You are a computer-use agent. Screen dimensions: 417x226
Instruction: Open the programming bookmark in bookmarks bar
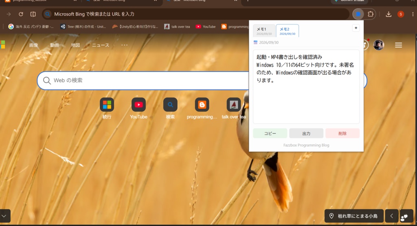[235, 26]
